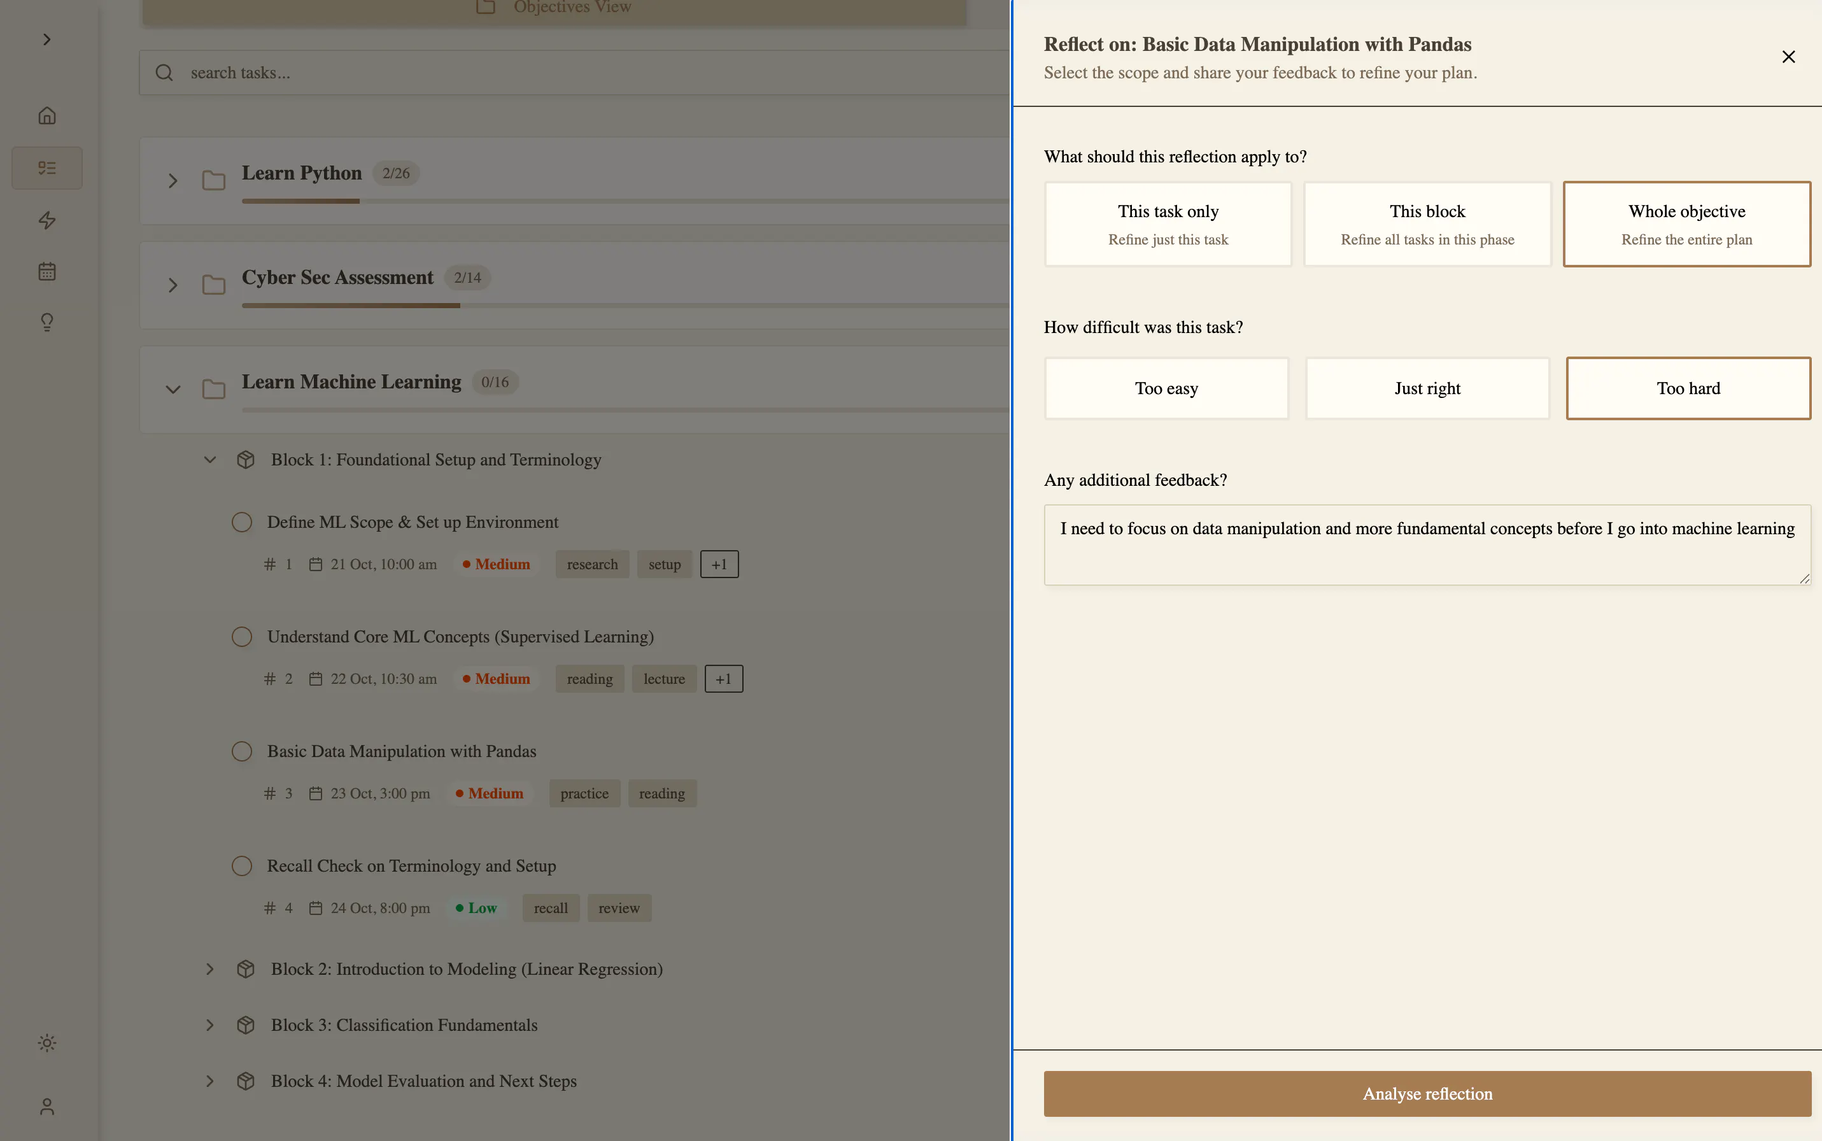Open the user profile icon in sidebar

[46, 1106]
